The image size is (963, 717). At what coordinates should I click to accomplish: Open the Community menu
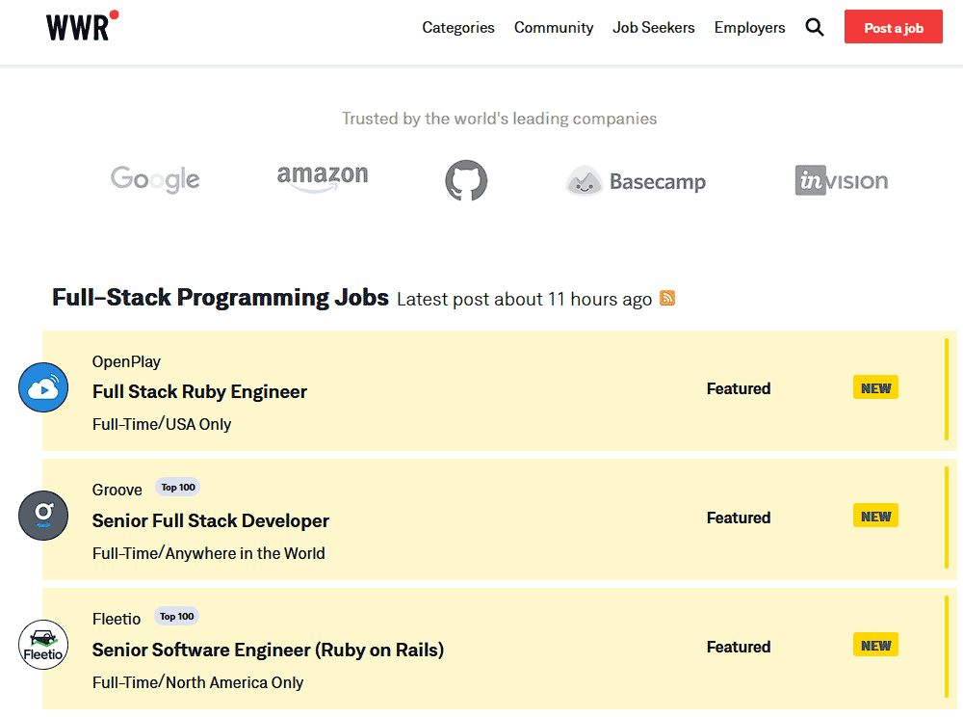coord(554,28)
